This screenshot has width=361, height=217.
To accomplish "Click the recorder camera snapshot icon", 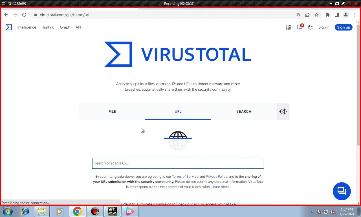I will coord(337,3).
